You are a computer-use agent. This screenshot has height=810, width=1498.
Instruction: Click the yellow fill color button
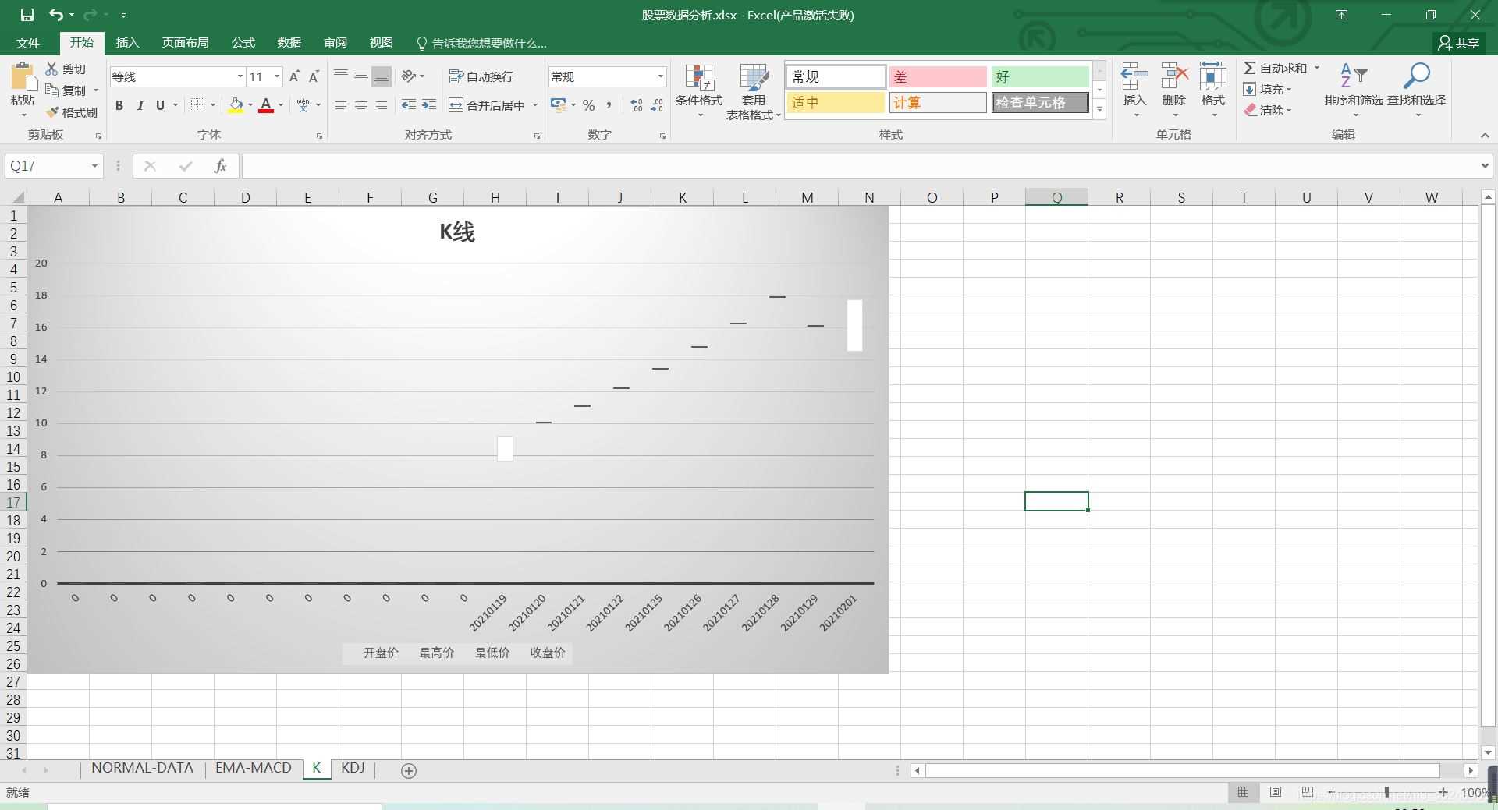[x=236, y=105]
